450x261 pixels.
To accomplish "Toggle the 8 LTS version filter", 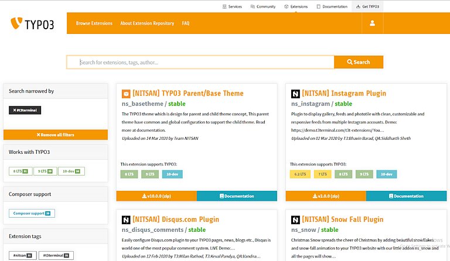I will pos(19,171).
